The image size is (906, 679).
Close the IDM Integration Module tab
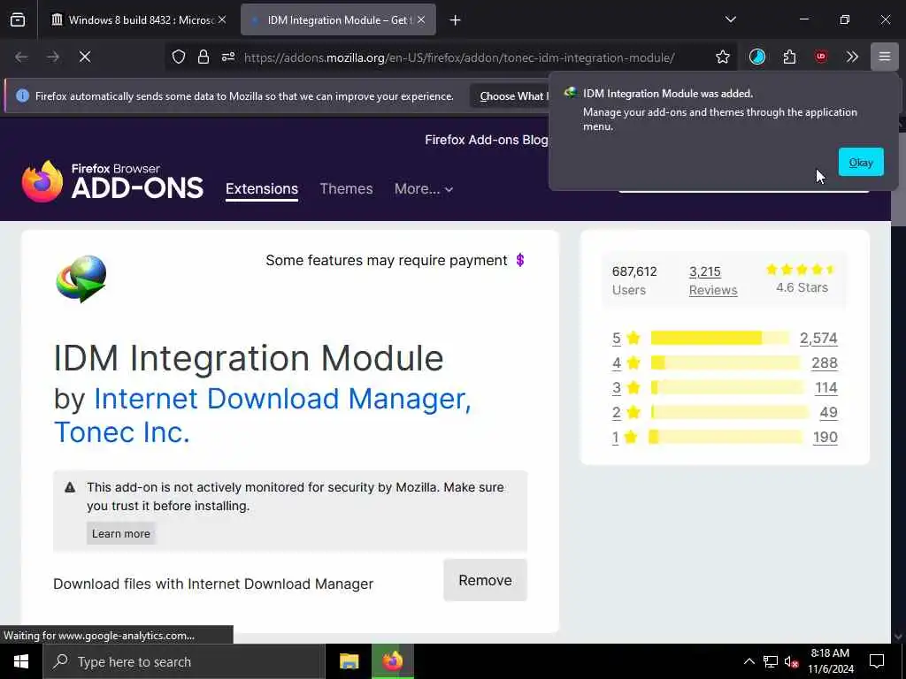coord(421,20)
